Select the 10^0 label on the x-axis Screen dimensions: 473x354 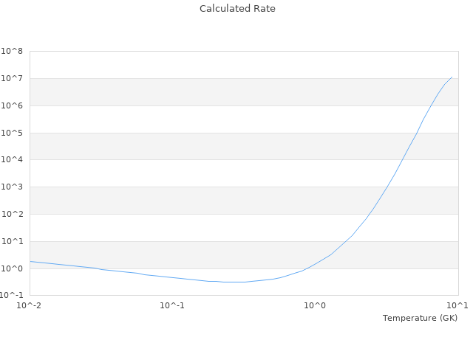[316, 305]
